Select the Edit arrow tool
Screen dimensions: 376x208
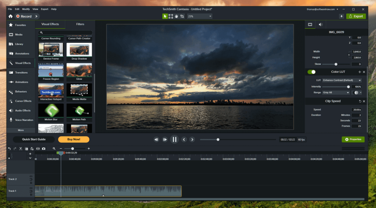pyautogui.click(x=165, y=16)
